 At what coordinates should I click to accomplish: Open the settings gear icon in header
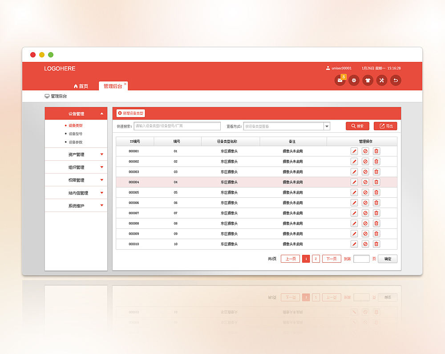[354, 80]
